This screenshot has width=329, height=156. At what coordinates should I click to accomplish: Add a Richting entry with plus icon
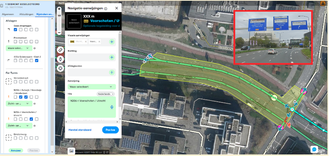[x=112, y=57]
